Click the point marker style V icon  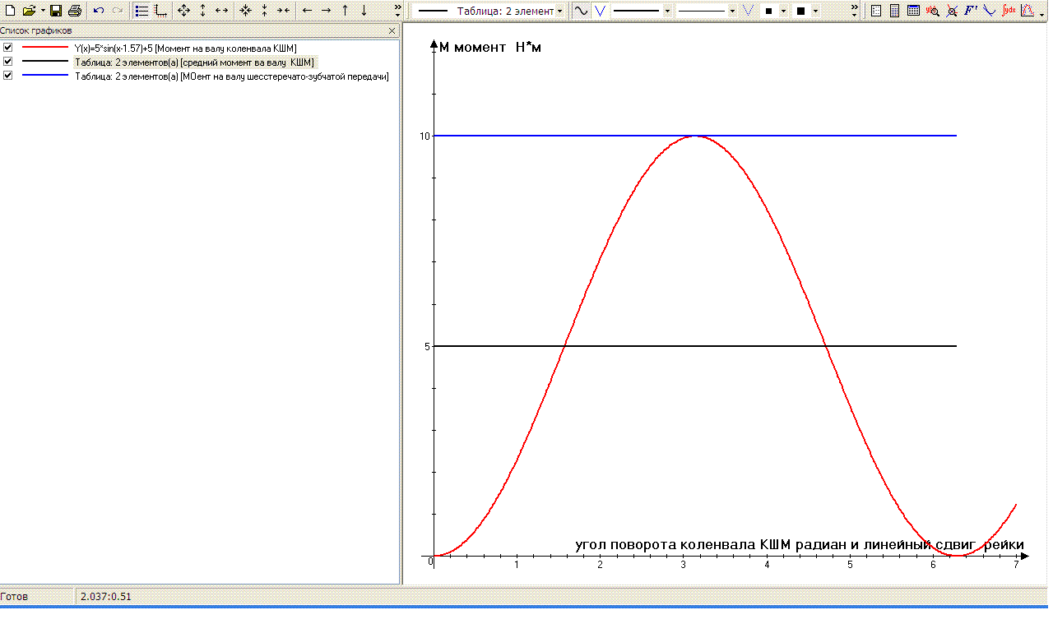(x=748, y=11)
